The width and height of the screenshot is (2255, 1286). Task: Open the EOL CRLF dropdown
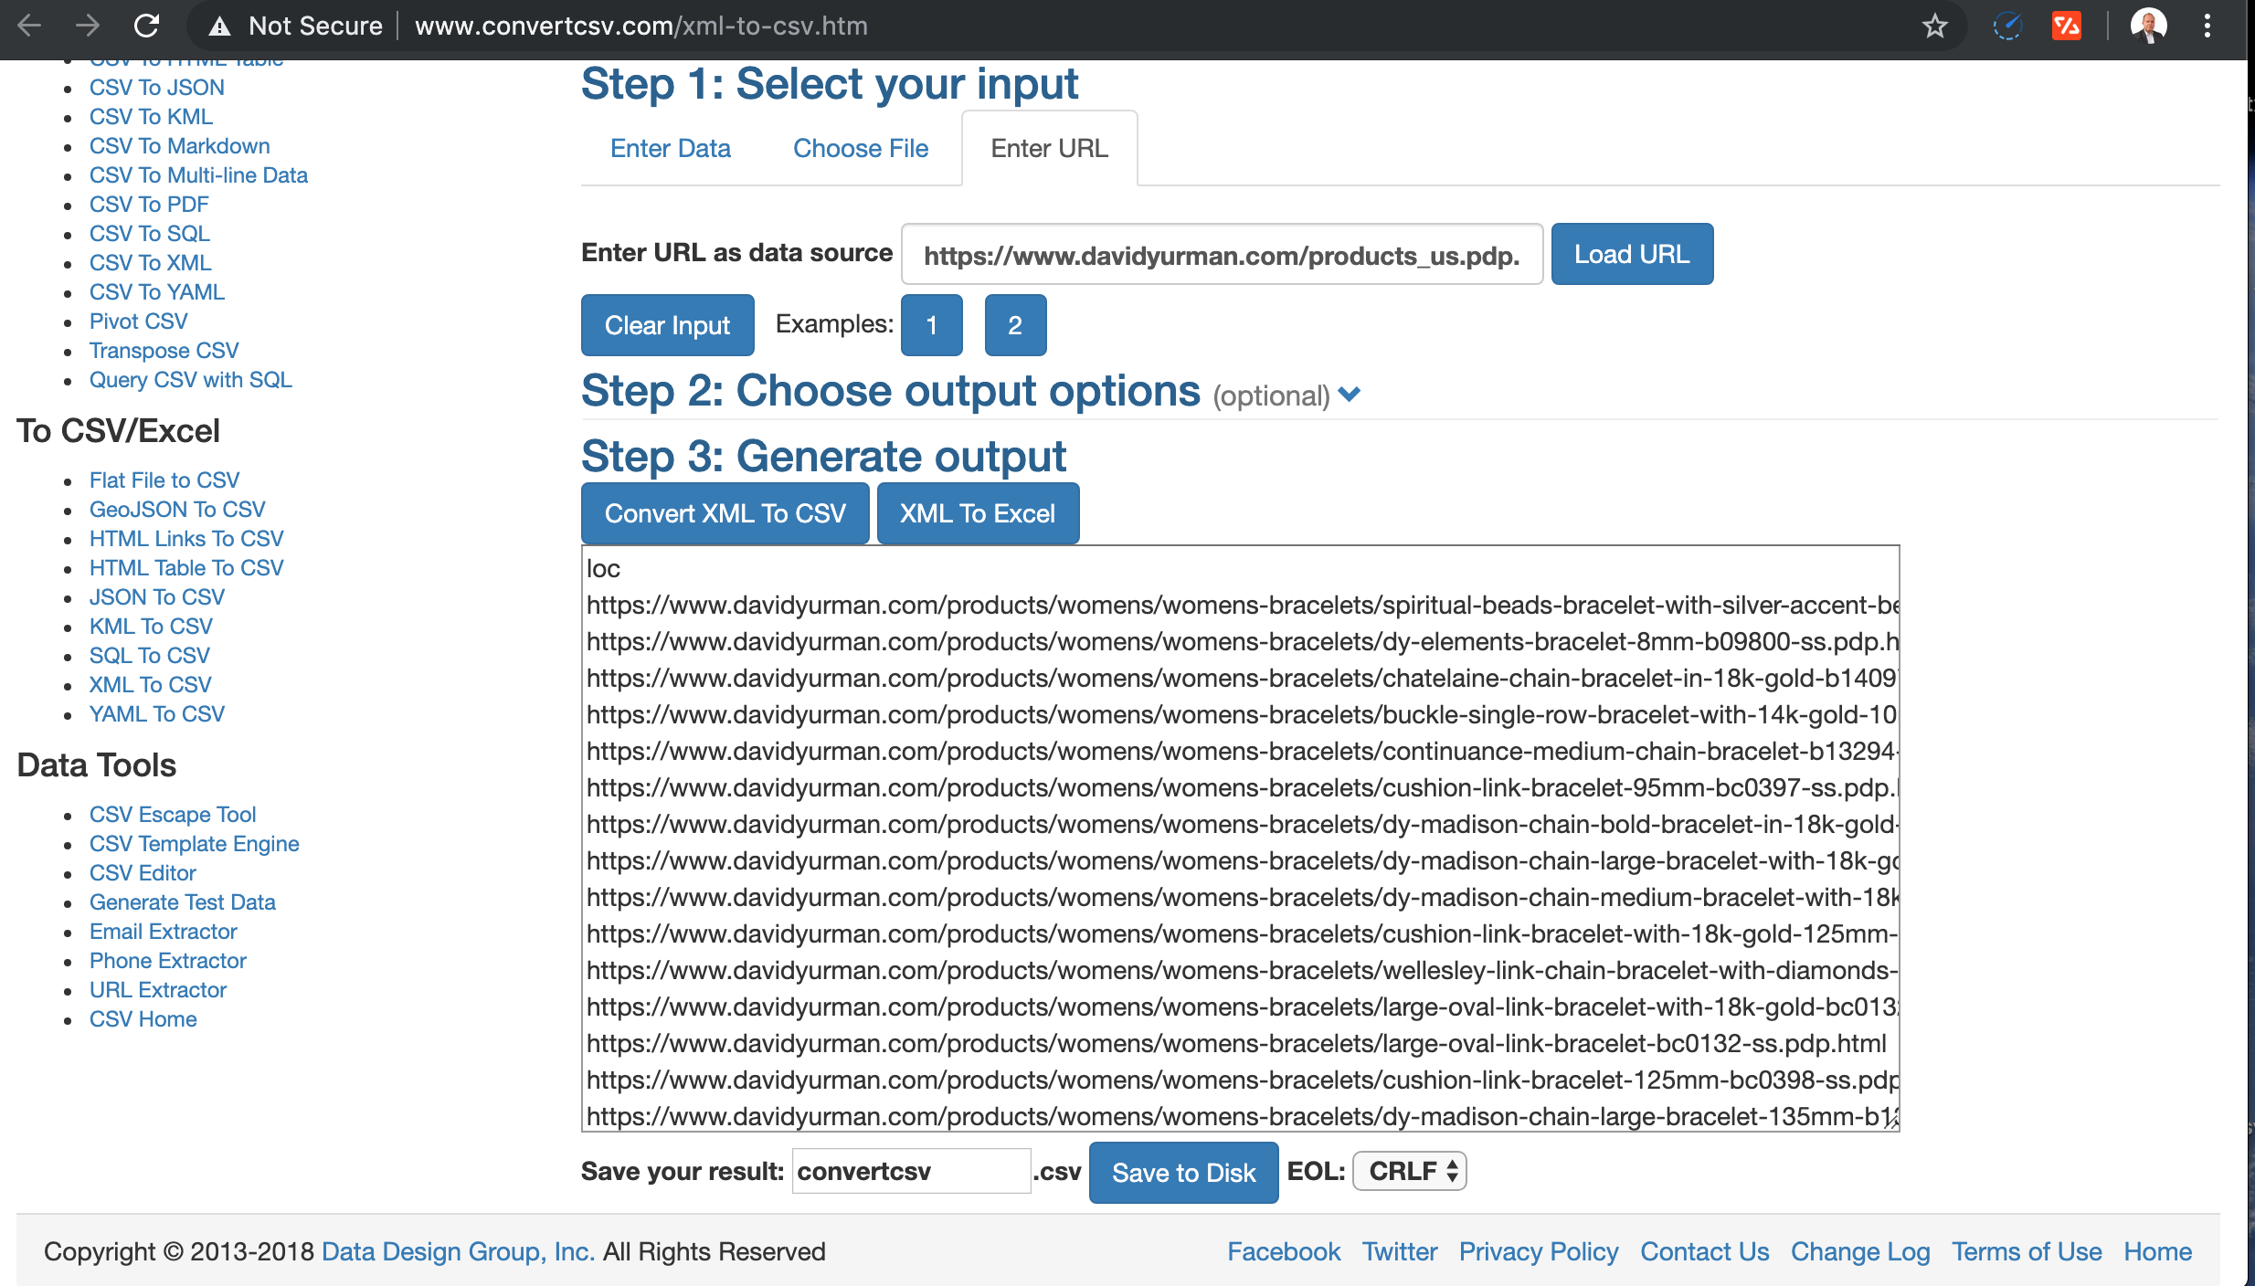pos(1409,1171)
